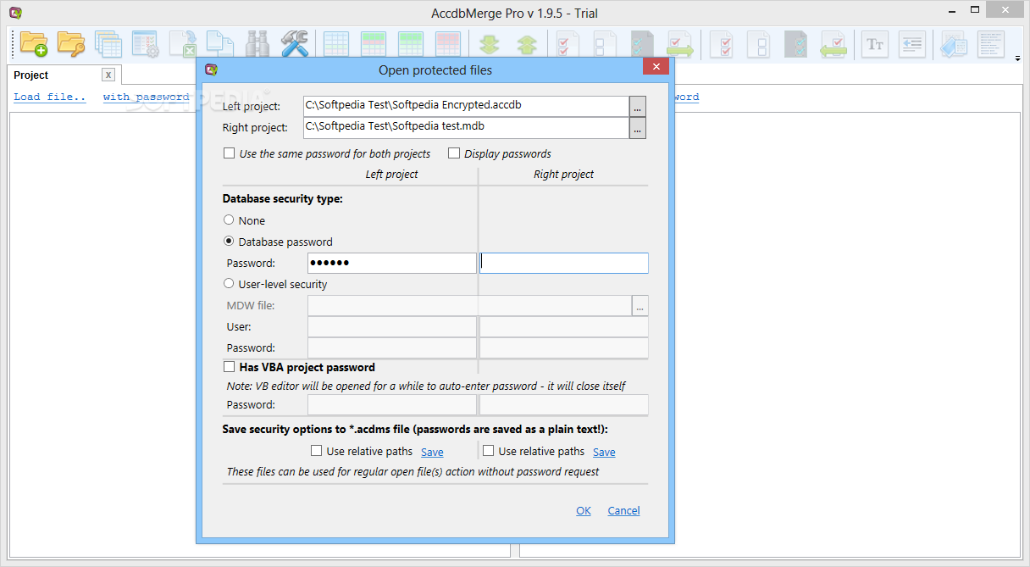Click the text page icon at toolbar end
The image size is (1030, 567).
[x=991, y=43]
